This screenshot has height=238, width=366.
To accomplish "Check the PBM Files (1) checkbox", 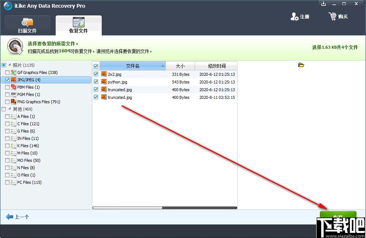I will click(x=7, y=87).
